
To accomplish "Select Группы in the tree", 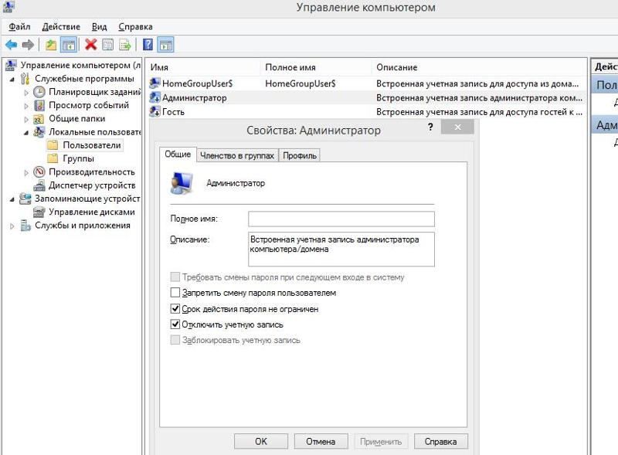I will (x=79, y=158).
